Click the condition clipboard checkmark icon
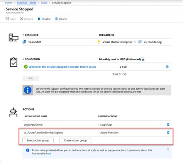The height and width of the screenshot is (162, 183). 14,62
